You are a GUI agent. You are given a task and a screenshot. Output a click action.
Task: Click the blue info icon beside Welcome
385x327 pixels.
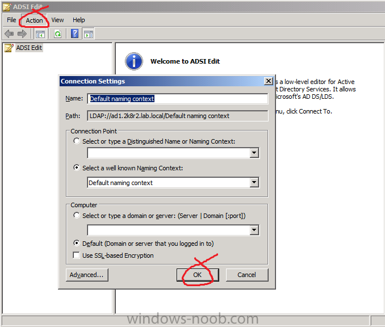(x=134, y=61)
